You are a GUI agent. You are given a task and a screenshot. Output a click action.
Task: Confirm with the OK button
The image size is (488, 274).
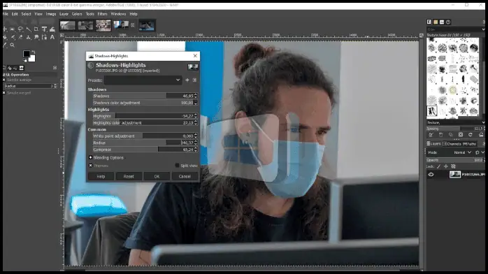[x=157, y=176]
